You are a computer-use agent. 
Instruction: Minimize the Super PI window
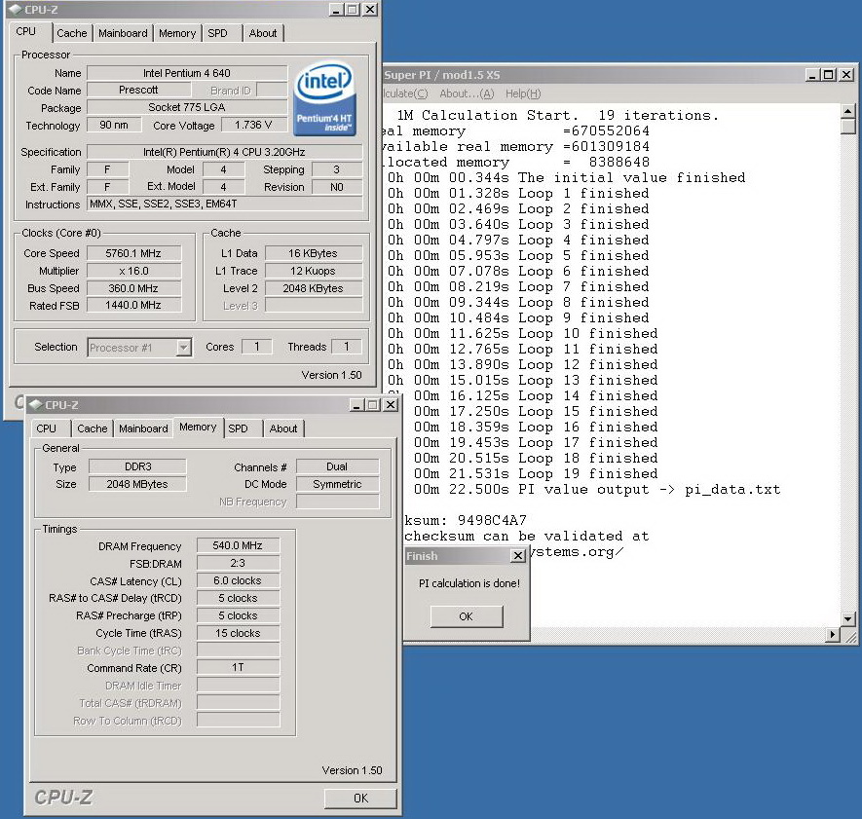point(813,75)
